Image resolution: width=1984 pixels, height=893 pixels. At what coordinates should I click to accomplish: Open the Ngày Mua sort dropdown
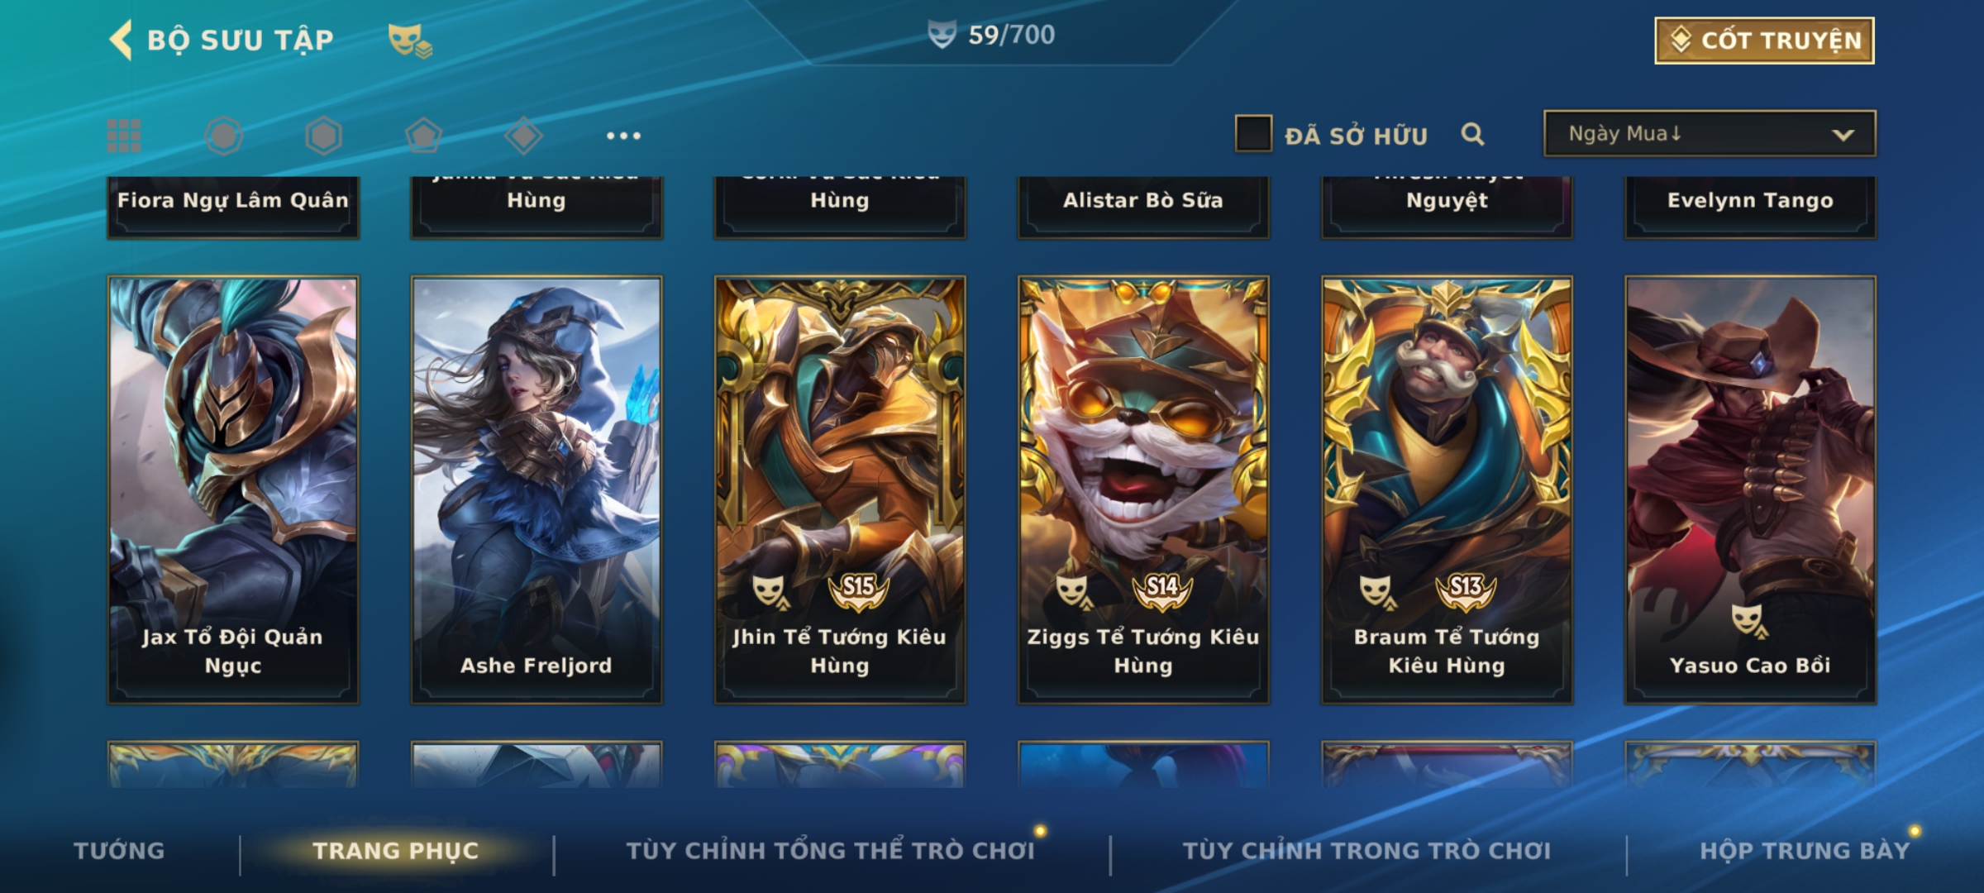pyautogui.click(x=1710, y=133)
